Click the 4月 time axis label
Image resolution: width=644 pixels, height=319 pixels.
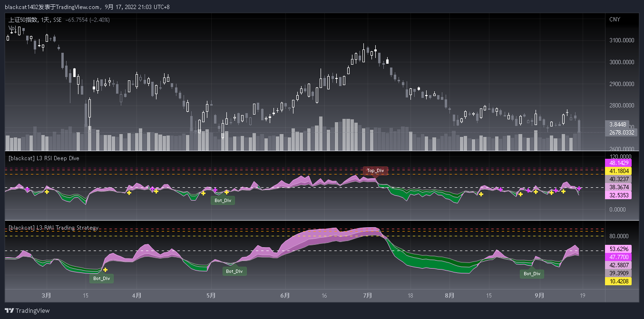(137, 296)
